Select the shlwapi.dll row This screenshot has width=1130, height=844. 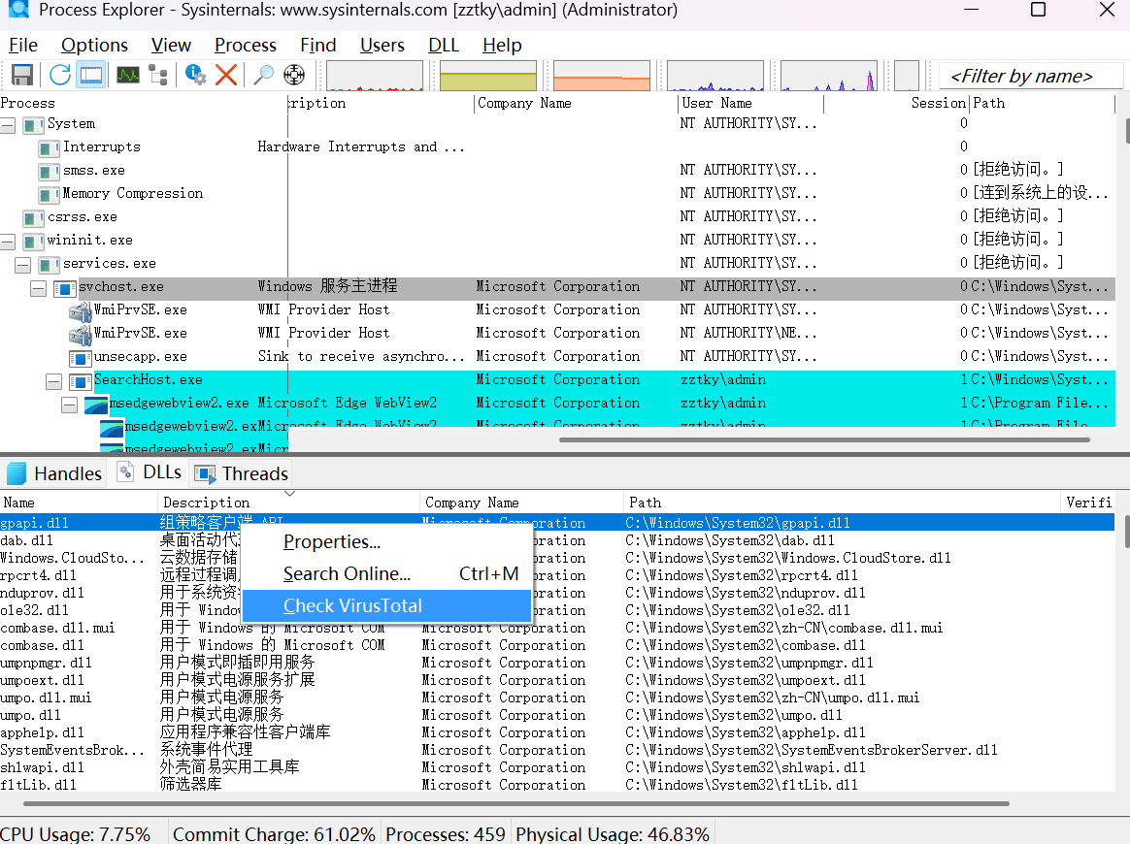coord(557,767)
